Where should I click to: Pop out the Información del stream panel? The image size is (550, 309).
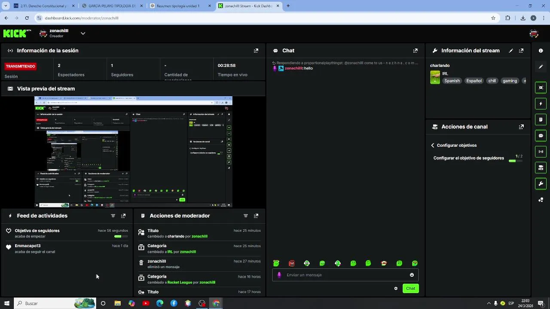pyautogui.click(x=521, y=51)
